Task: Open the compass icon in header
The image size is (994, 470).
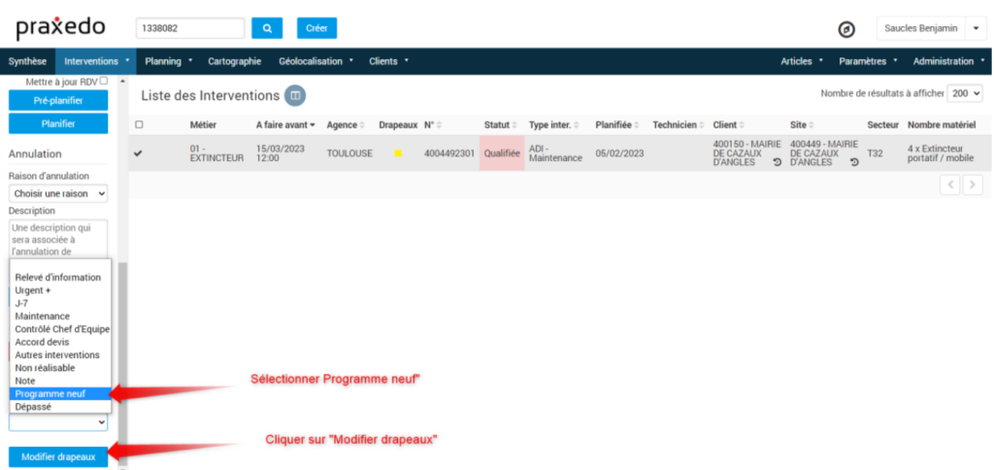Action: click(x=846, y=29)
